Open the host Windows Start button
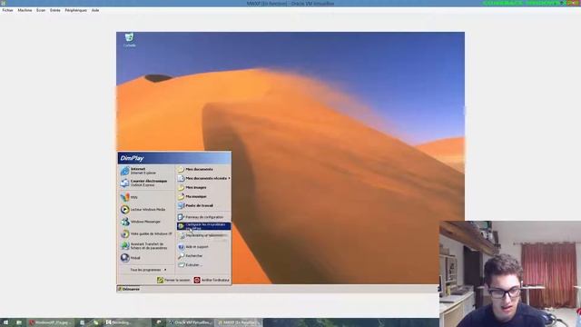Viewport: 581px width, 327px height. click(5, 322)
